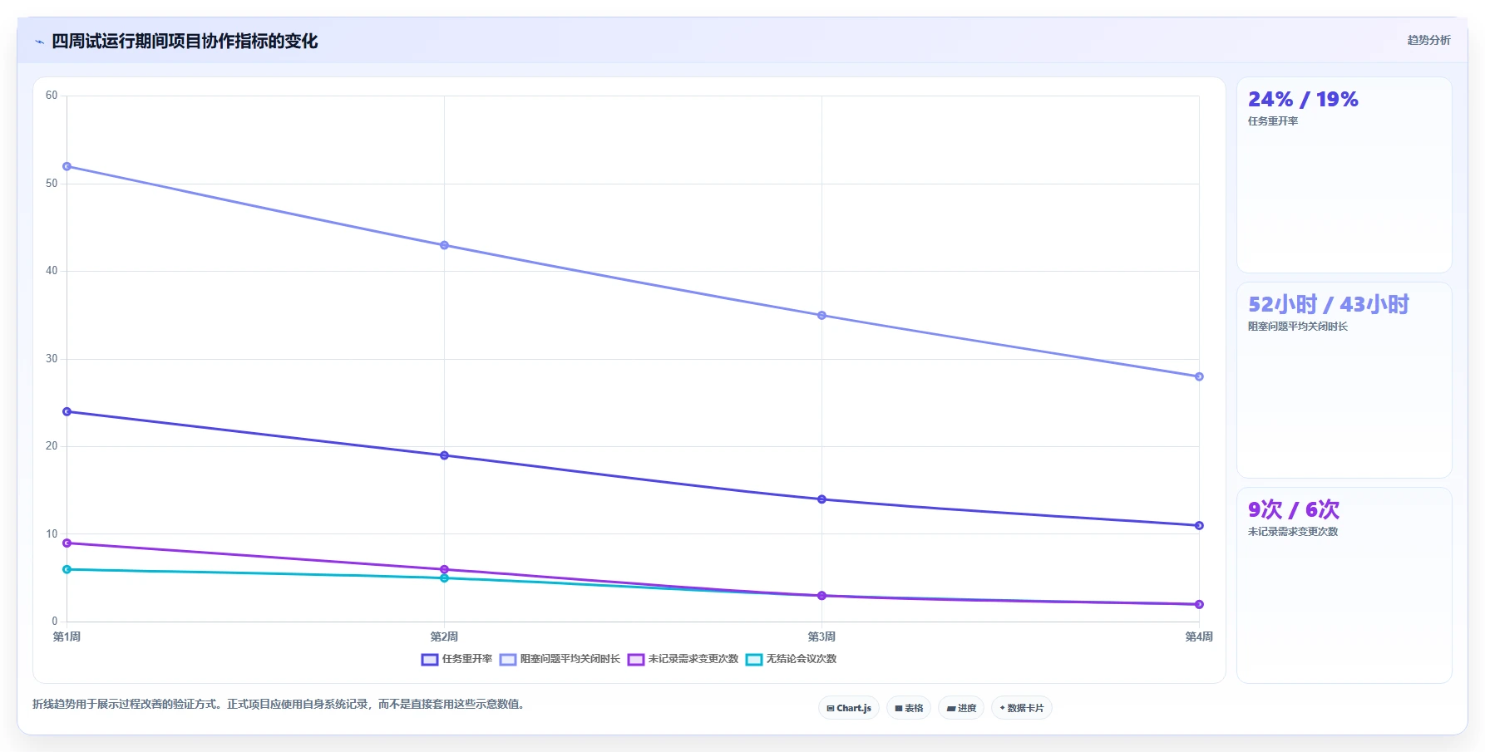Click the purple 未记录需求变更次数 legend swatch
Screen dimensions: 1485x752
click(636, 660)
